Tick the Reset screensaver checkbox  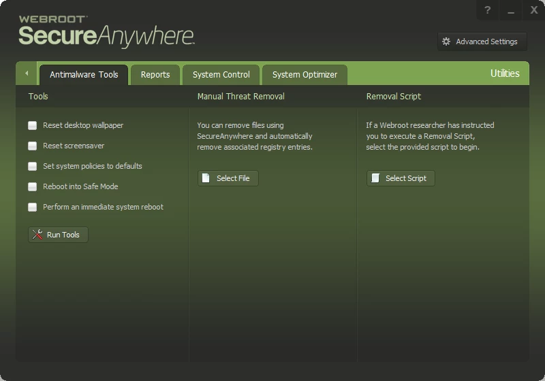[32, 146]
